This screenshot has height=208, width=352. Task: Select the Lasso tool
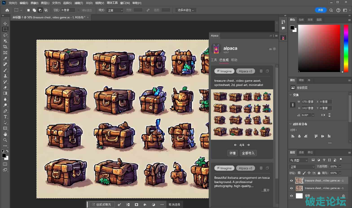[5, 35]
